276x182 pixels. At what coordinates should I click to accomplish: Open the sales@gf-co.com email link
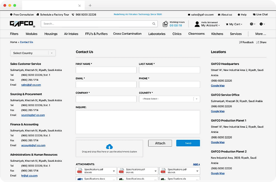(x=31, y=85)
